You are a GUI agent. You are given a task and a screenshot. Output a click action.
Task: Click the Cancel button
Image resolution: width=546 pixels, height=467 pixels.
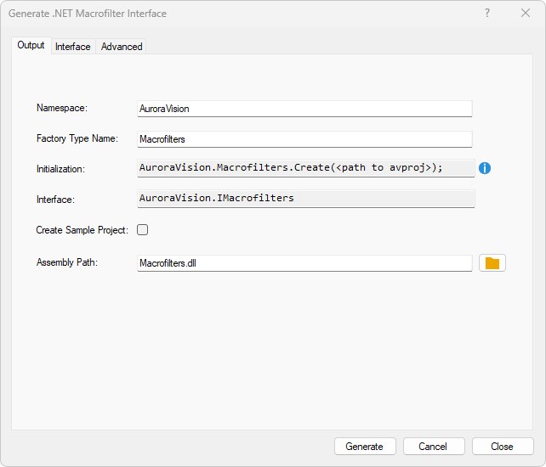(434, 447)
